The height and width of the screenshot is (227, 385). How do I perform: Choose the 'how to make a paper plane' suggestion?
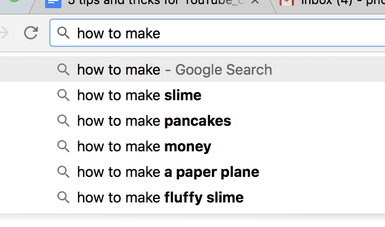pos(193,172)
